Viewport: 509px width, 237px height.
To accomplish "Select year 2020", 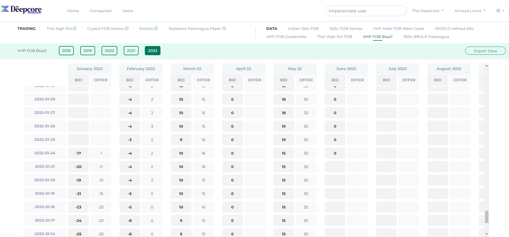I will point(109,51).
